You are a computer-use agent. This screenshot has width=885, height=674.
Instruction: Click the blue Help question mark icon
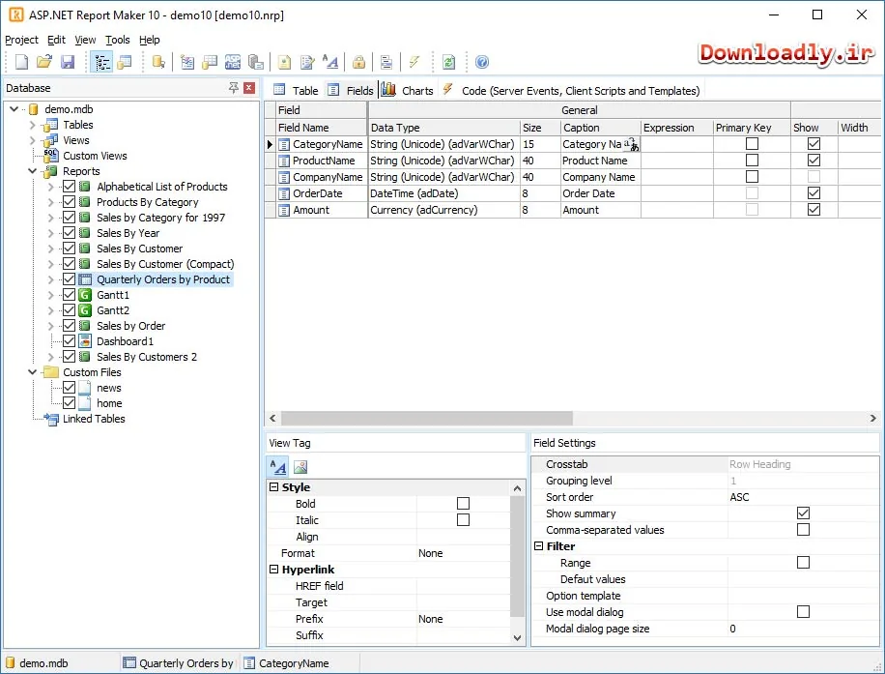tap(482, 62)
